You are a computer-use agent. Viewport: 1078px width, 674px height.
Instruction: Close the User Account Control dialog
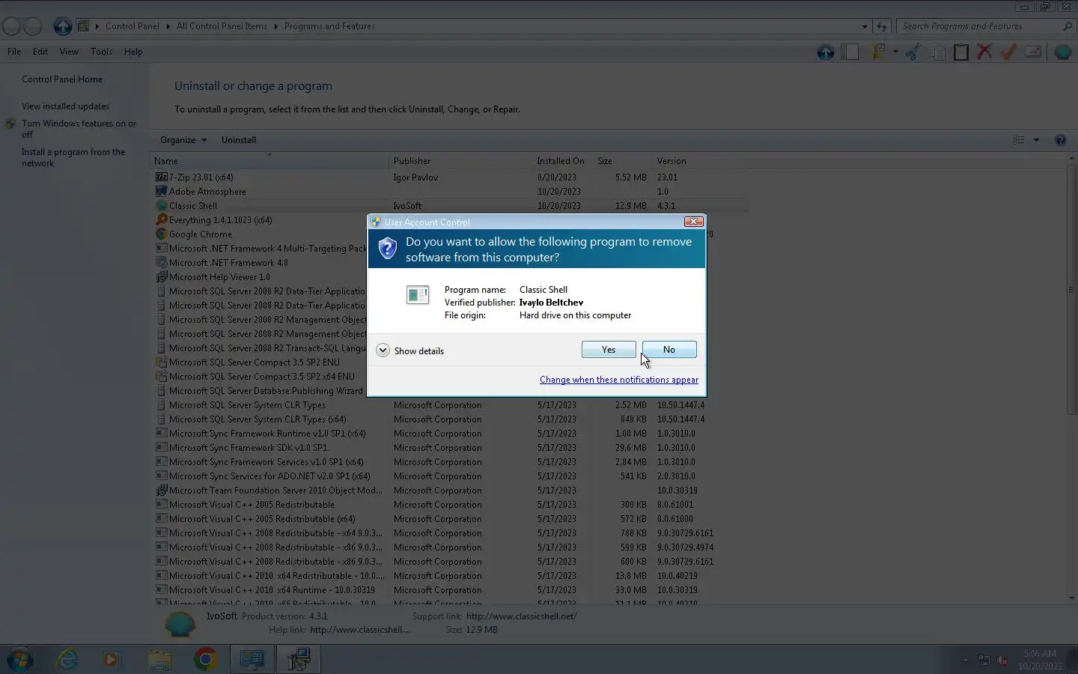(694, 222)
